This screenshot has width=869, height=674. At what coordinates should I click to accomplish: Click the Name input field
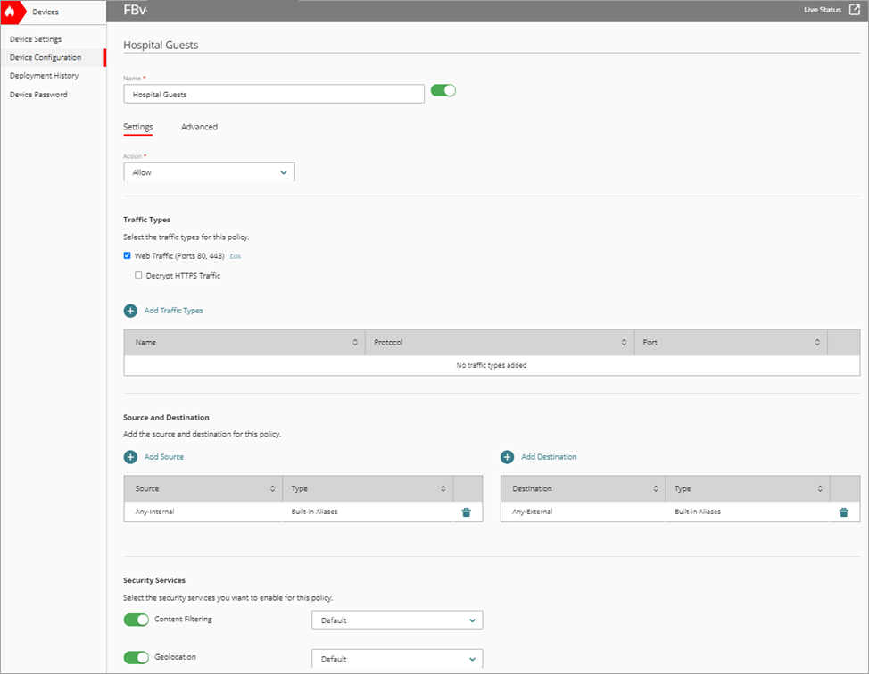coord(273,93)
